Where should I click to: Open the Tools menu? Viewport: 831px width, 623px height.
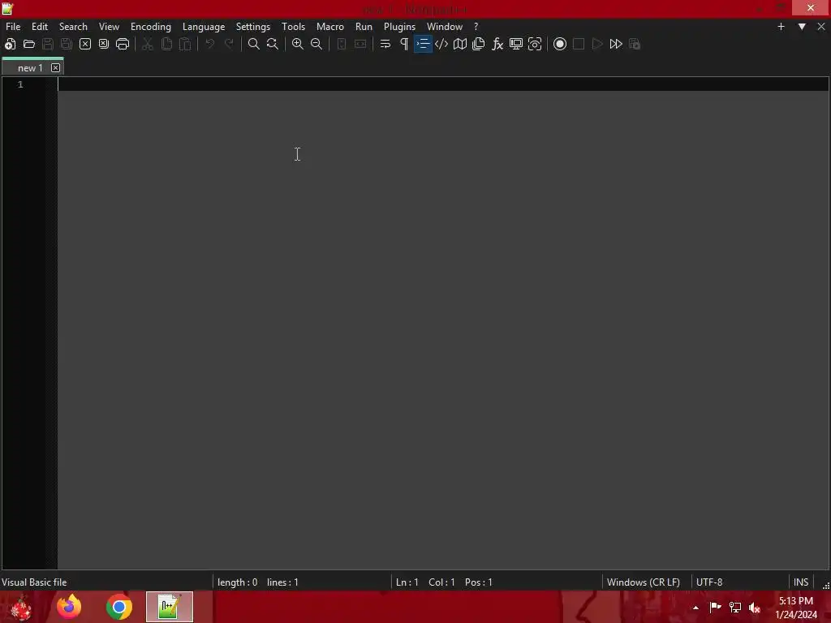coord(293,27)
